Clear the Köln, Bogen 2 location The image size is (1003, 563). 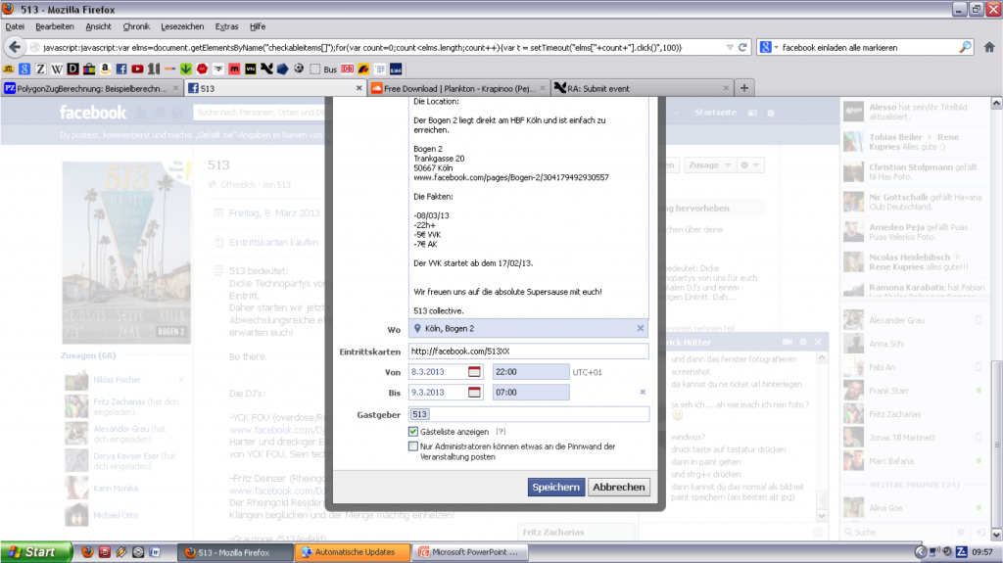click(x=641, y=329)
